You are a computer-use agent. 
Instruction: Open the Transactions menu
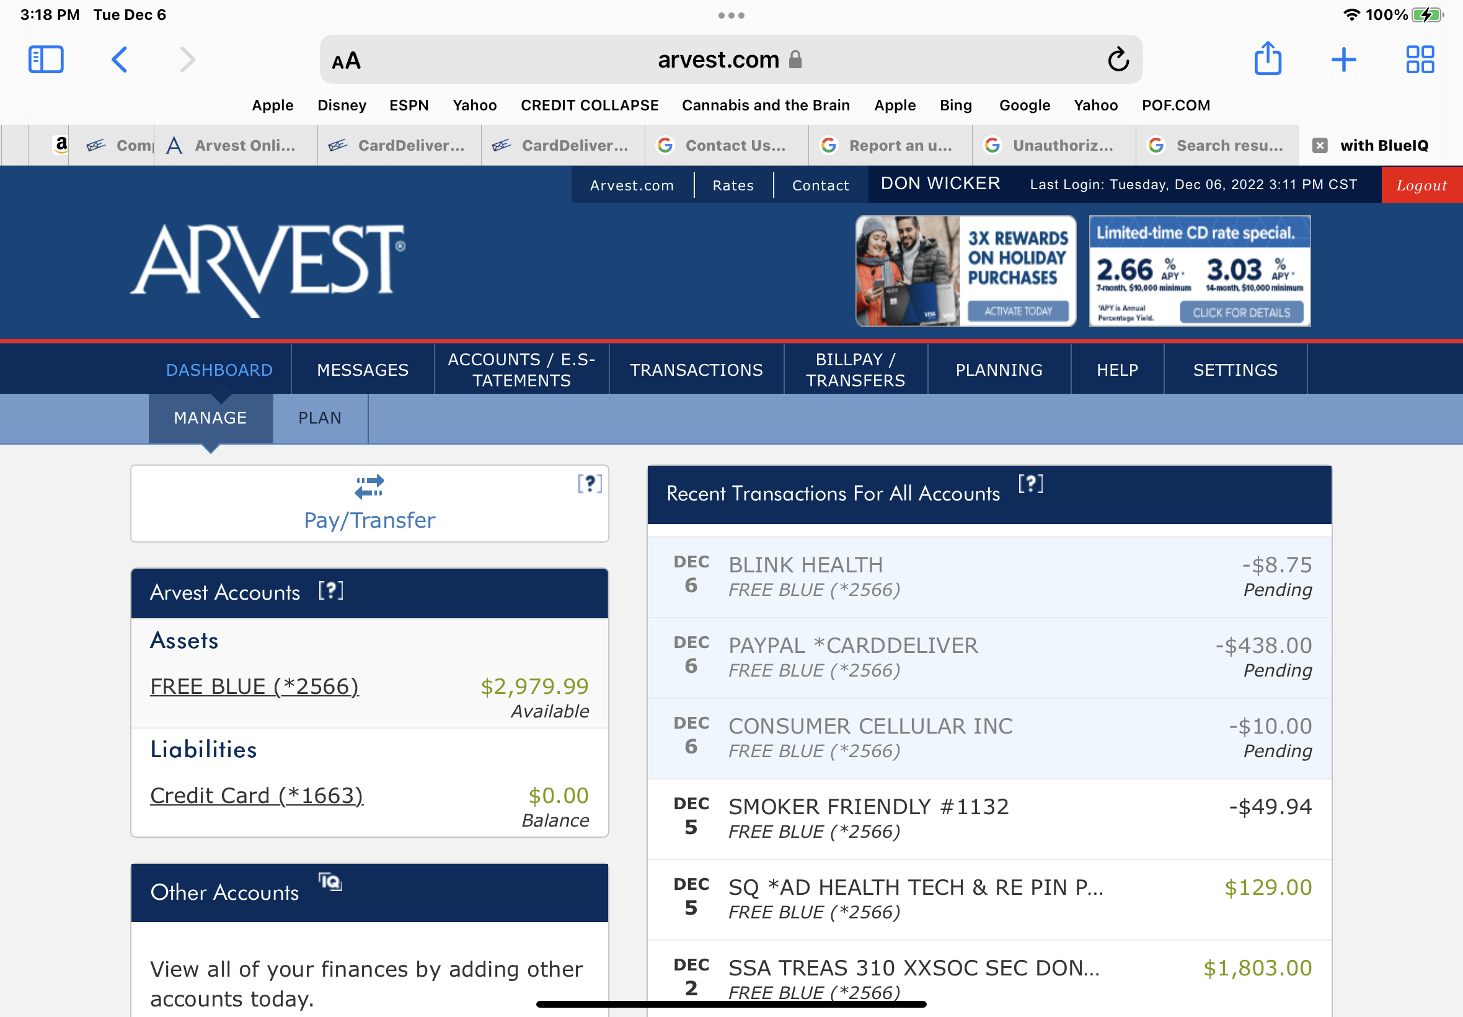coord(696,370)
